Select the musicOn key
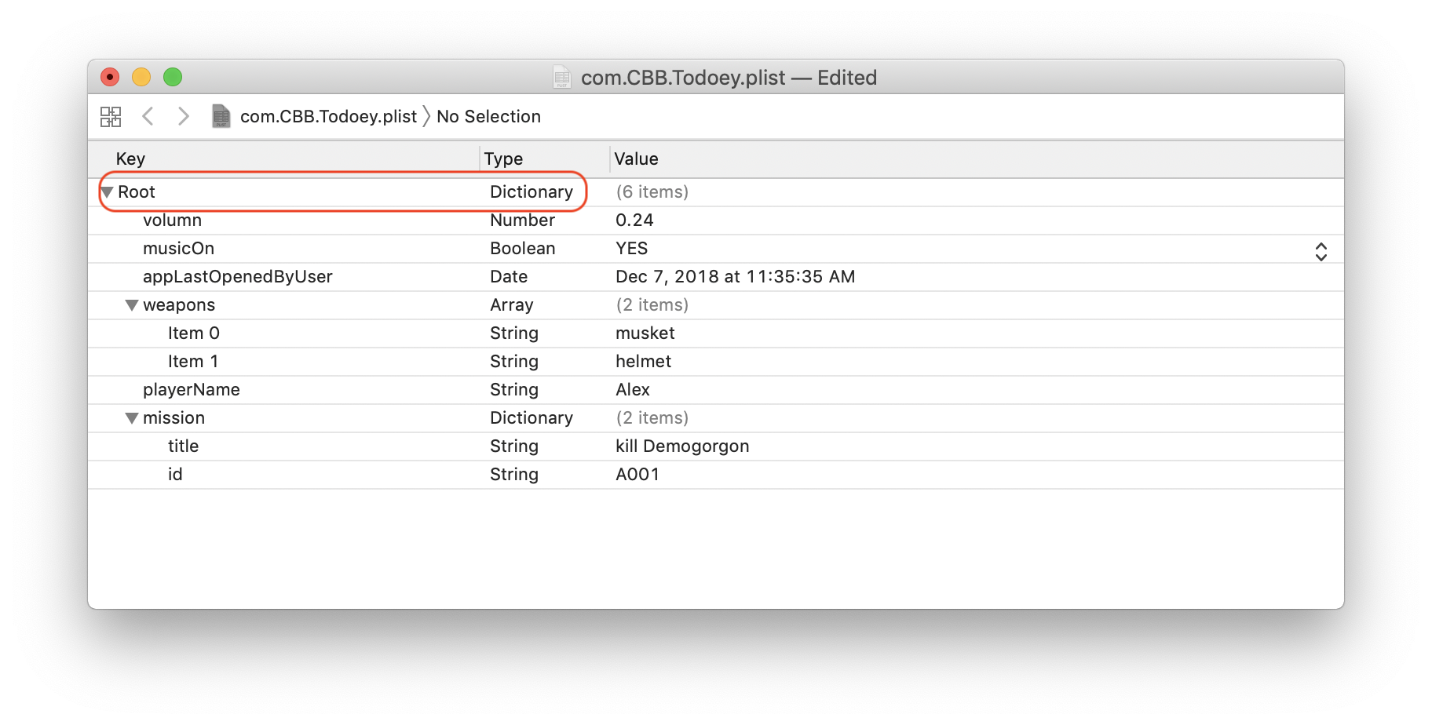Screen dimensions: 1432x725 [x=178, y=248]
